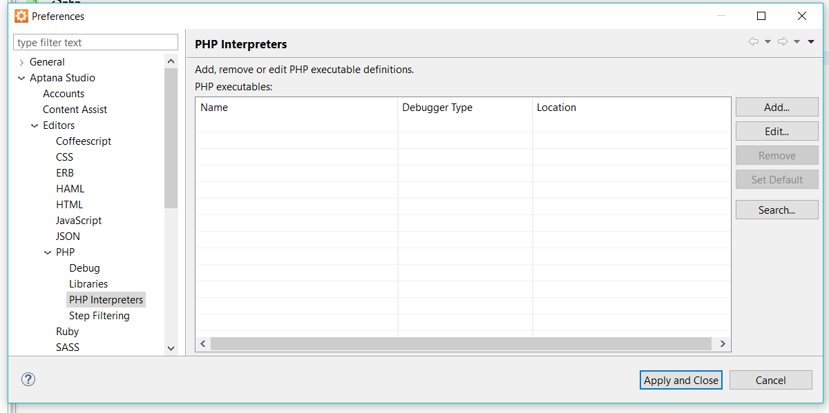
Task: Click the Remove button
Action: click(777, 156)
